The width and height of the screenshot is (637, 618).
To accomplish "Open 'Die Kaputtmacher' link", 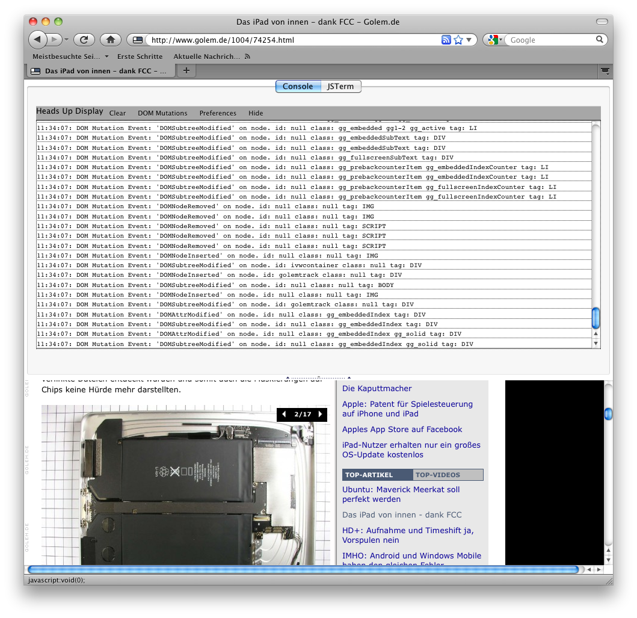I will coord(377,389).
